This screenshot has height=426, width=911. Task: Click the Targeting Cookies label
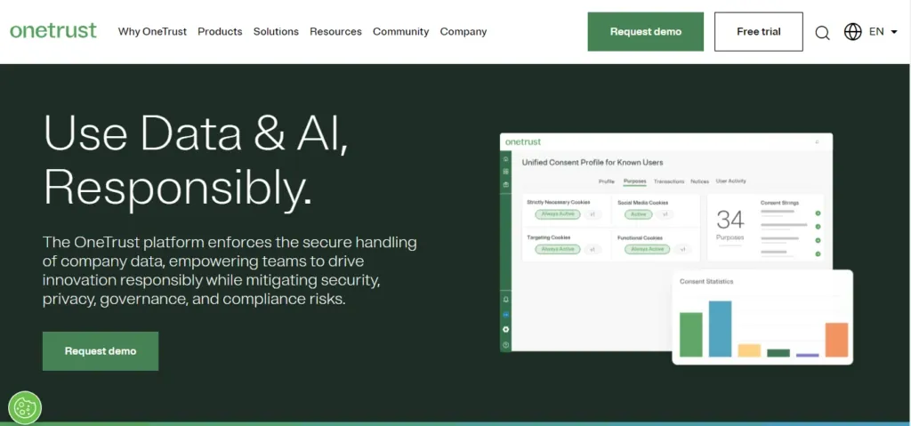548,237
